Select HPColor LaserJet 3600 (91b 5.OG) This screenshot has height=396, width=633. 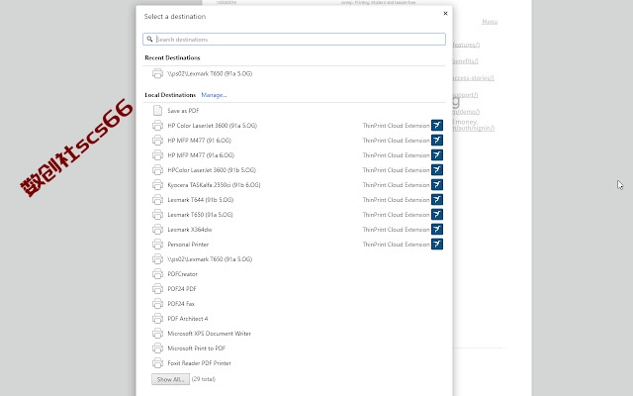[x=294, y=170]
